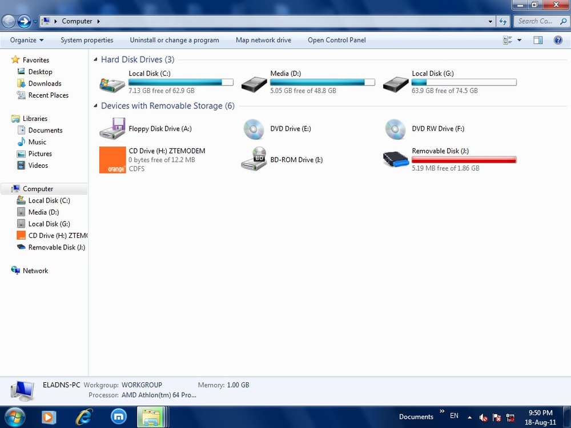Screen dimensions: 571x428
Task: Click the Change your view icon
Action: tap(508, 40)
